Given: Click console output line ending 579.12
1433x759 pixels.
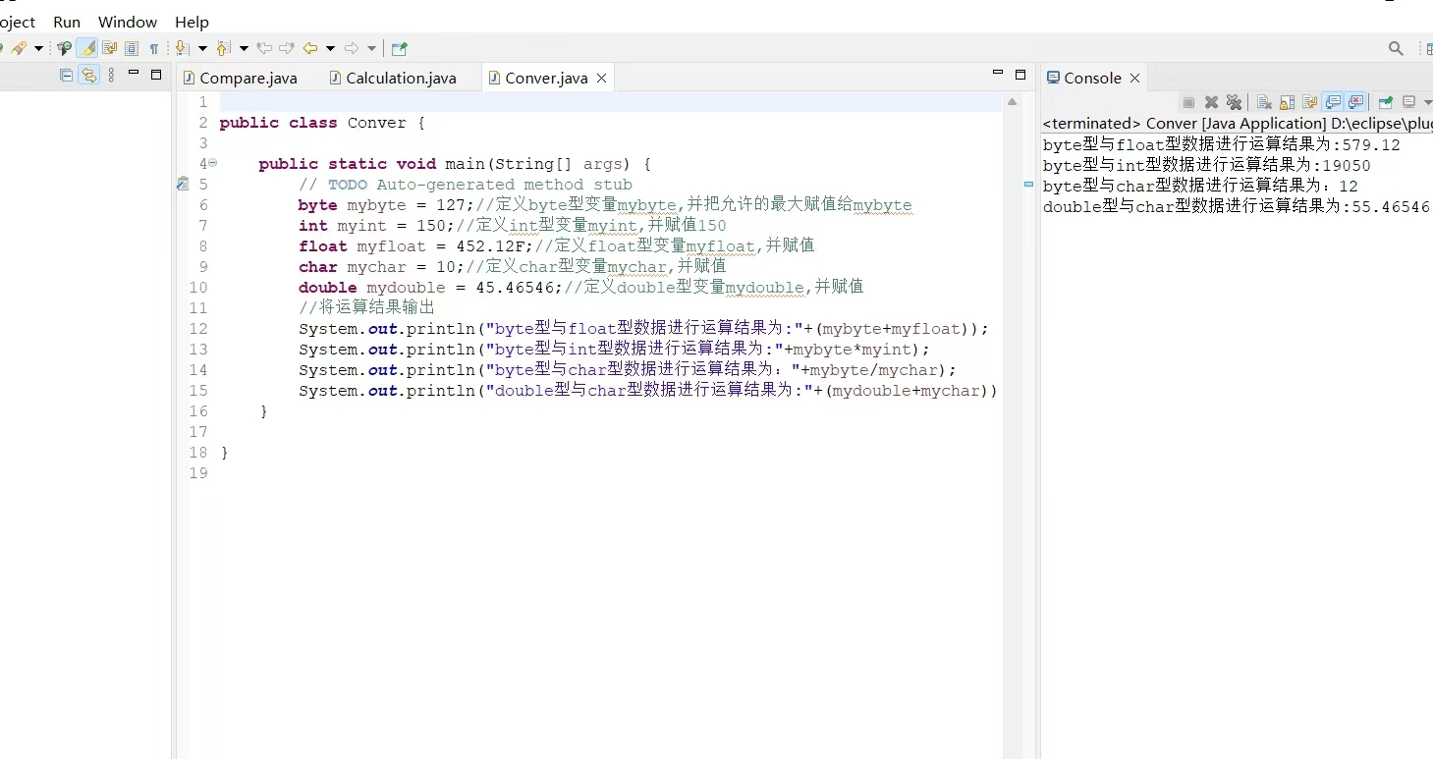Looking at the screenshot, I should (1222, 145).
